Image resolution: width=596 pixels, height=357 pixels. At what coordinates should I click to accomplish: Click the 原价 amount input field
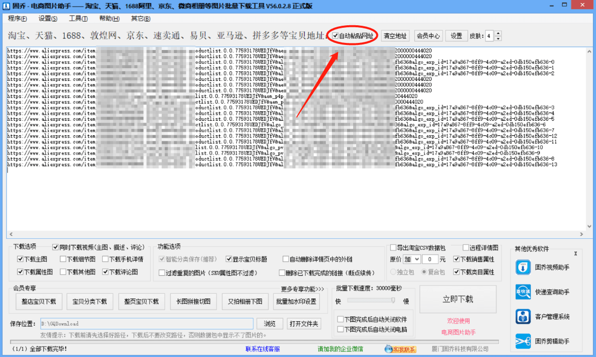(430, 260)
